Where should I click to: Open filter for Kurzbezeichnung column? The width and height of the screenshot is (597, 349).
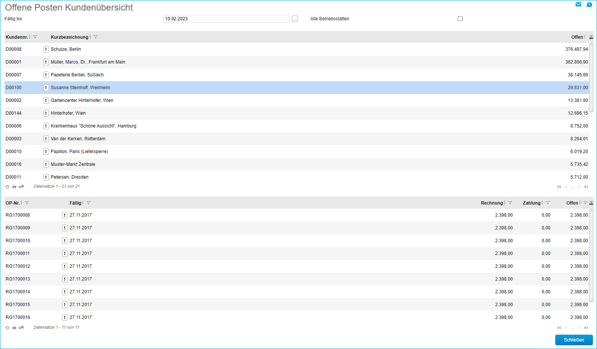96,37
